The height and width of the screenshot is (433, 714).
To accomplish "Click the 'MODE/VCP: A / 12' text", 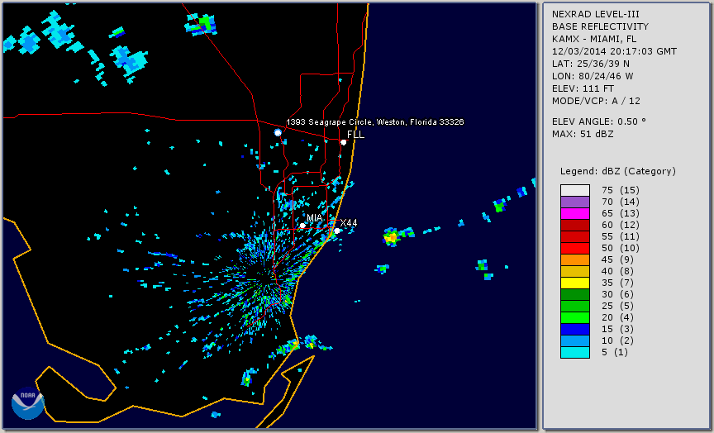I will [596, 101].
